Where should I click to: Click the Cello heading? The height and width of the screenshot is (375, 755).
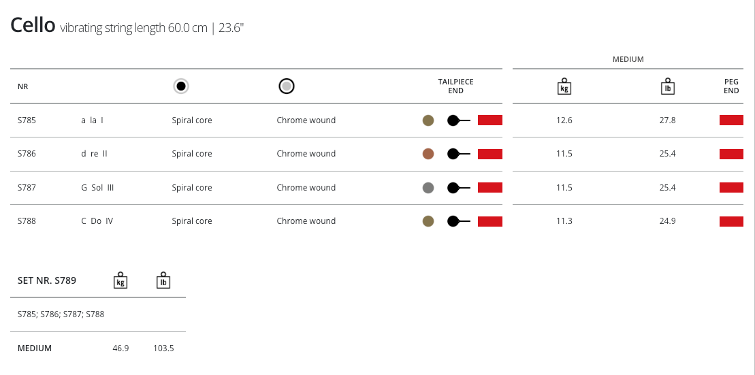[x=33, y=26]
